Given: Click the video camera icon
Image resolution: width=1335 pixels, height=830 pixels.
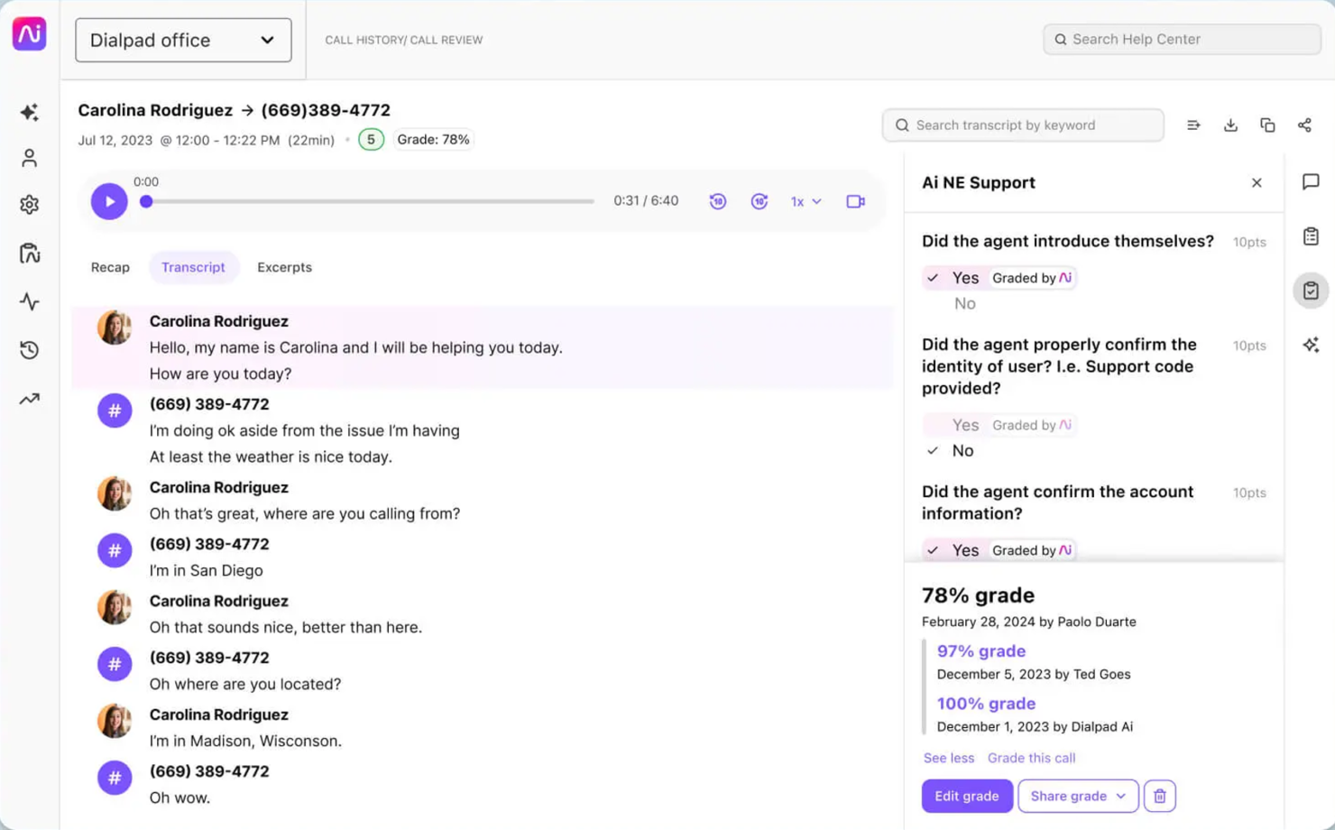Looking at the screenshot, I should click(x=855, y=201).
